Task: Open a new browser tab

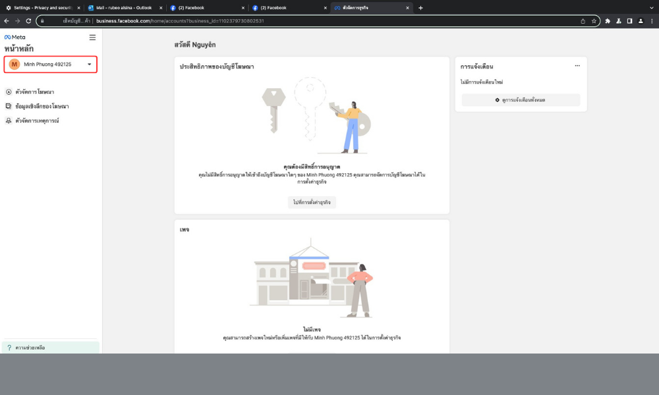Action: coord(420,8)
